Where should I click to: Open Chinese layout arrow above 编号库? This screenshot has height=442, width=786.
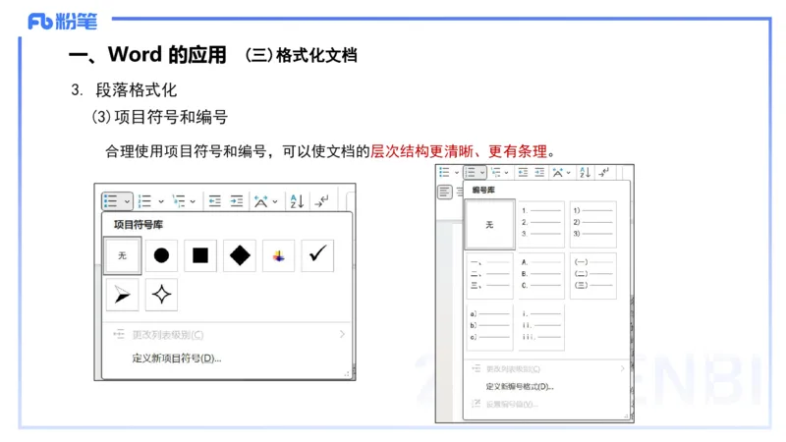569,173
